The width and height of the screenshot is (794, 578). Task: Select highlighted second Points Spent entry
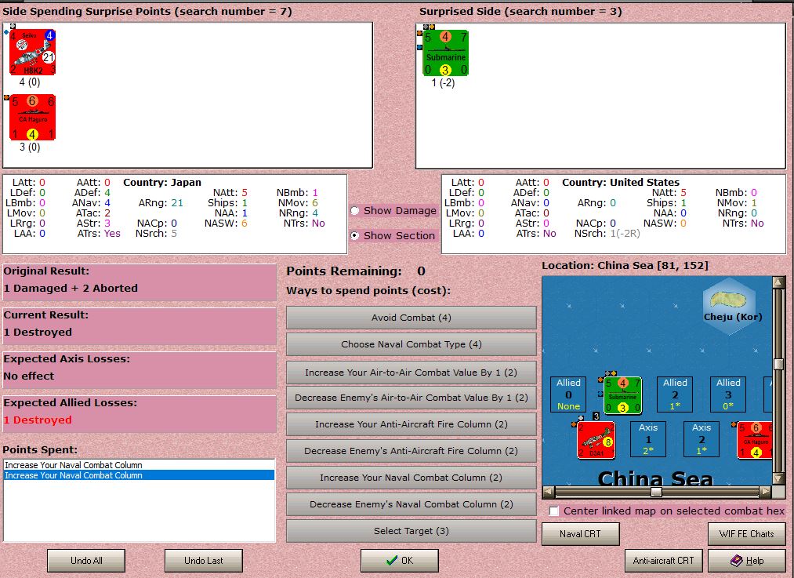pos(139,475)
